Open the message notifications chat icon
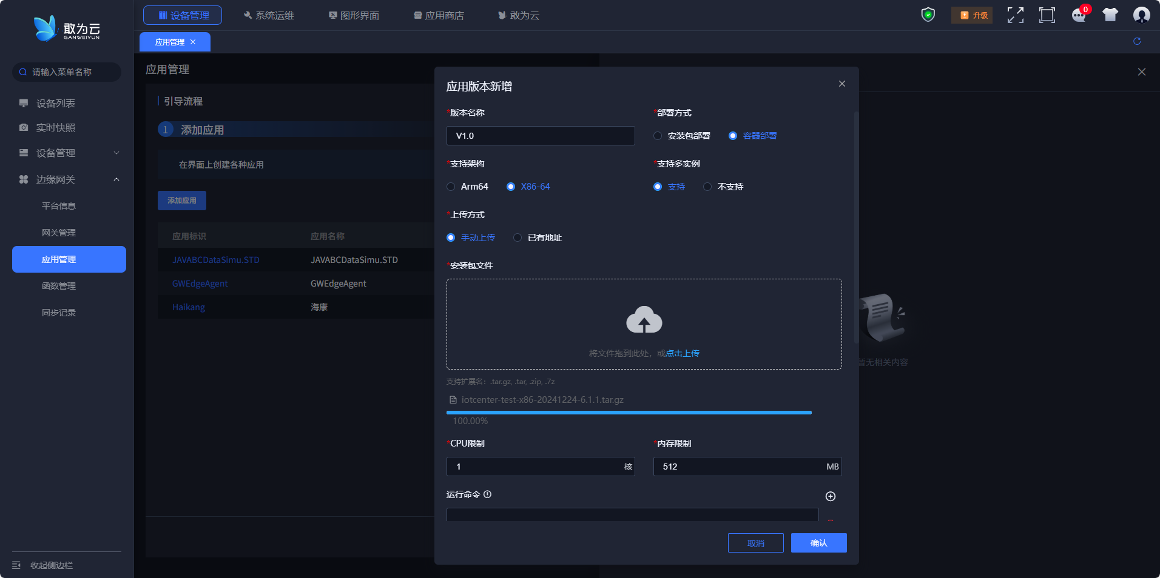This screenshot has height=578, width=1160. click(x=1079, y=15)
